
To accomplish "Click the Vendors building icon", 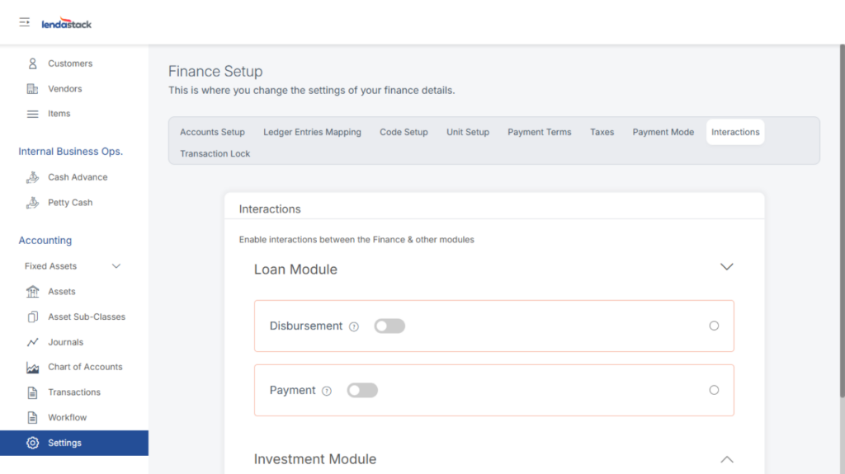I will pos(33,89).
